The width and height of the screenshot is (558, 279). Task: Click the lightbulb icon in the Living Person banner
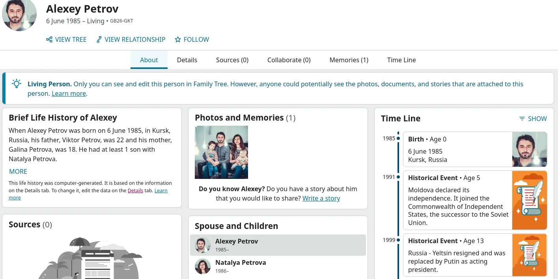point(16,84)
